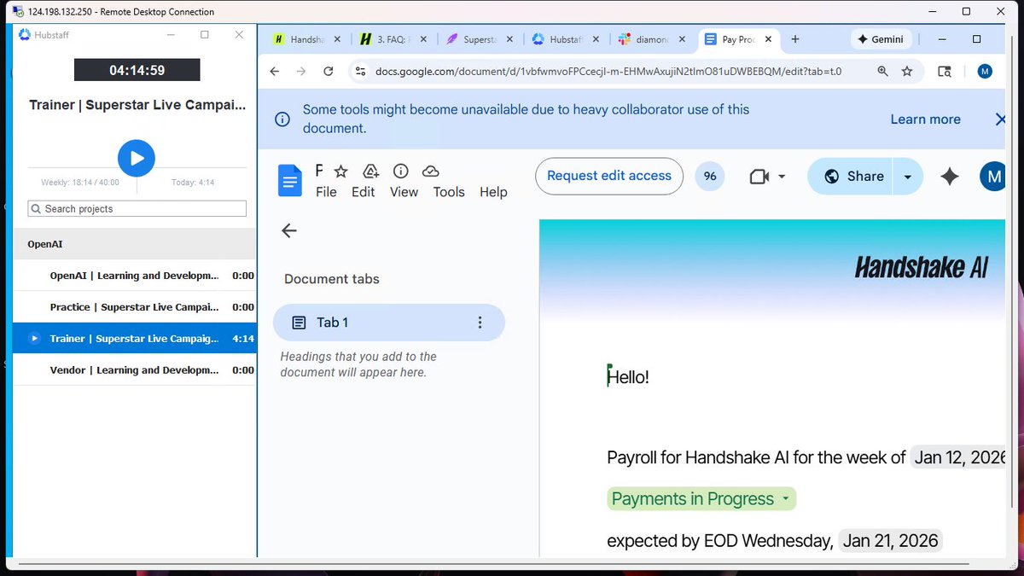Go forward in the browser
1024x576 pixels.
[x=301, y=72]
